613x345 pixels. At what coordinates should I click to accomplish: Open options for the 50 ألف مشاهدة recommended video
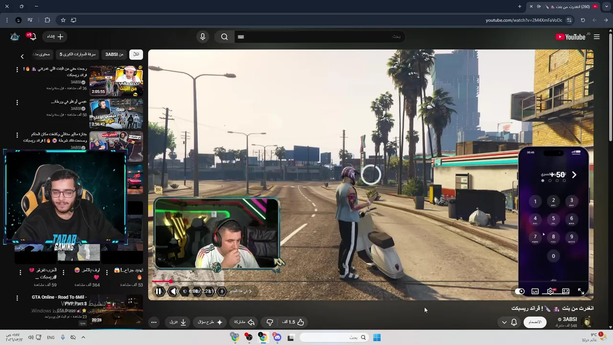17,103
